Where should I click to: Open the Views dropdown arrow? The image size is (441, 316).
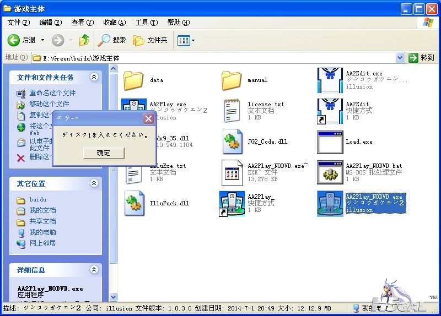[193, 40]
